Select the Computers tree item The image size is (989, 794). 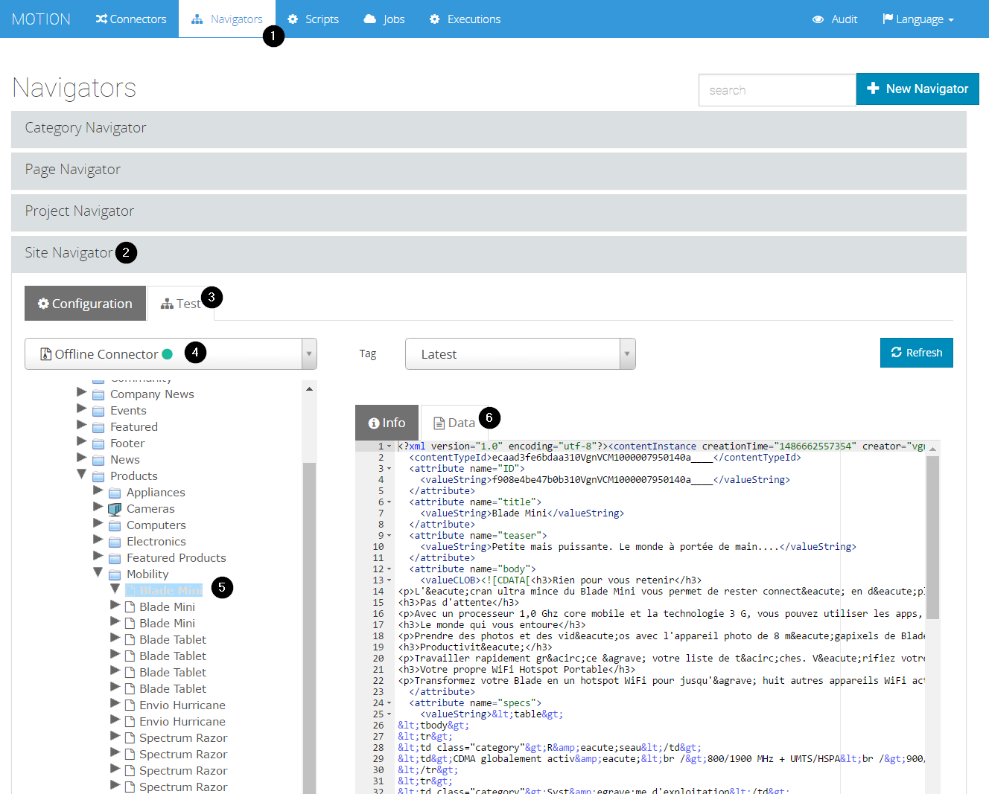(156, 525)
